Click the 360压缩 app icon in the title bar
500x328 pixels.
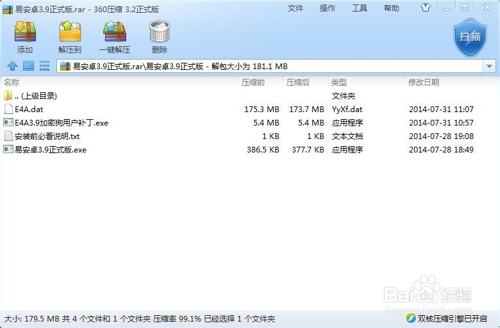point(8,9)
